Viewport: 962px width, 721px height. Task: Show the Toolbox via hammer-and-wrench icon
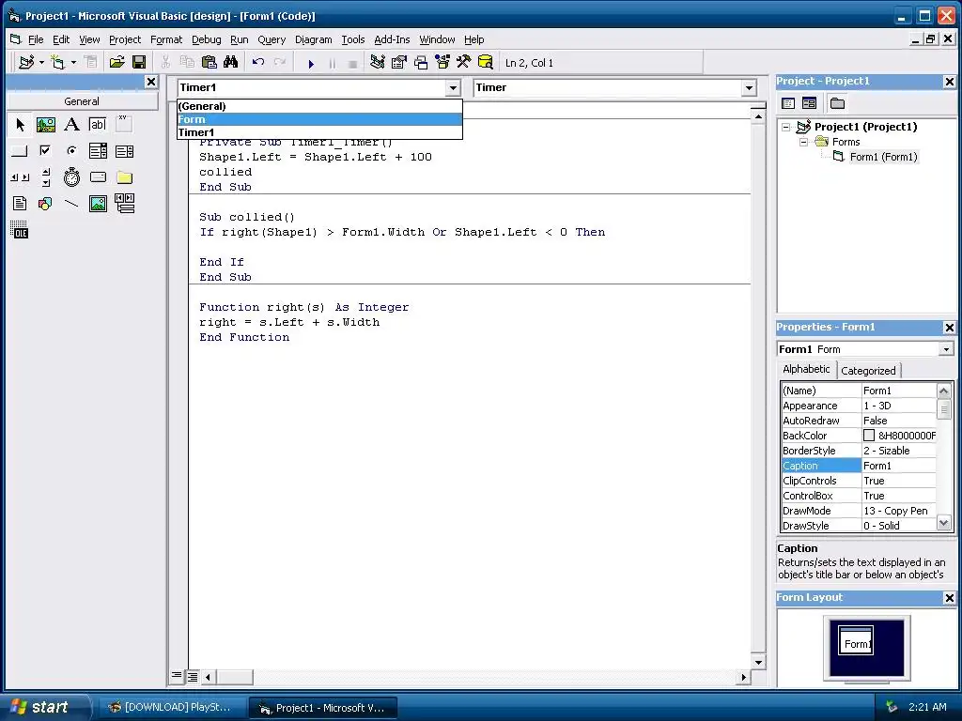point(464,63)
